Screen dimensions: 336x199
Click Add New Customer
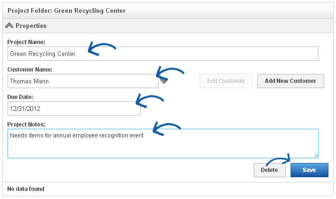[291, 81]
